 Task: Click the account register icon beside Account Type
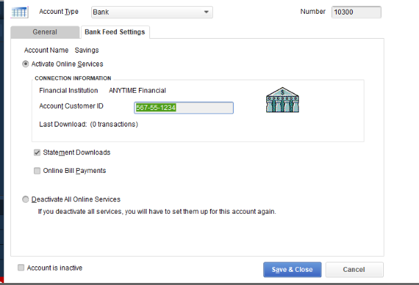coord(21,12)
